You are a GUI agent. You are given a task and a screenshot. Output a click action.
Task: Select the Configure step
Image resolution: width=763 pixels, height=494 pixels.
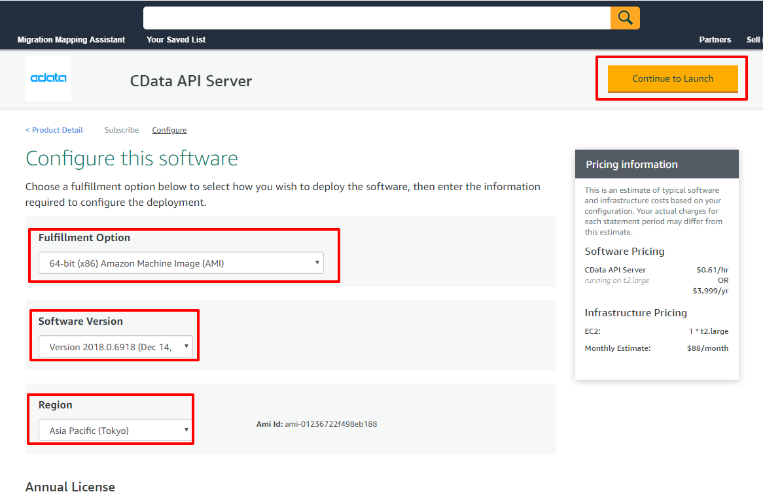coord(169,130)
